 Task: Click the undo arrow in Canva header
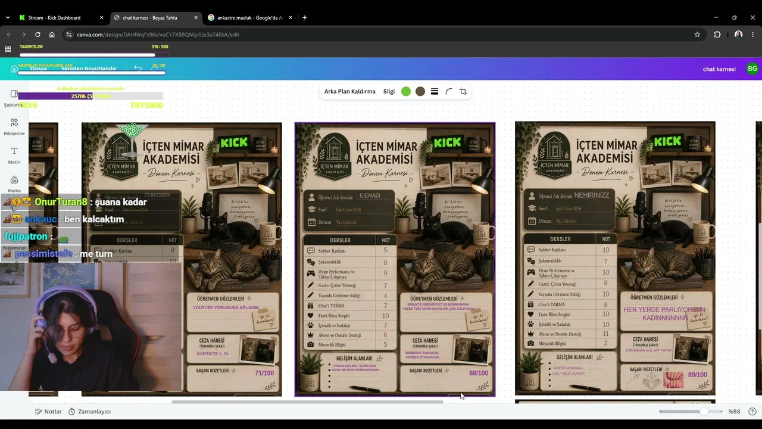(138, 69)
